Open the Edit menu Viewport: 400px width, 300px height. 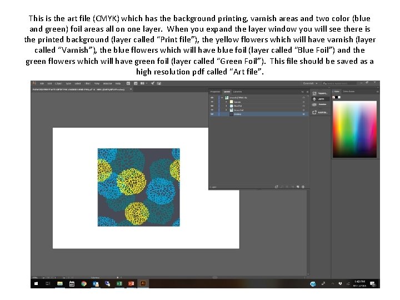pos(50,83)
